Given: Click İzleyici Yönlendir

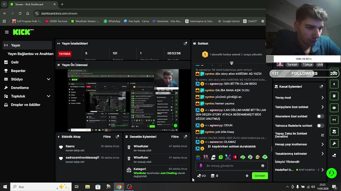Looking at the screenshot, I should click(287, 162).
